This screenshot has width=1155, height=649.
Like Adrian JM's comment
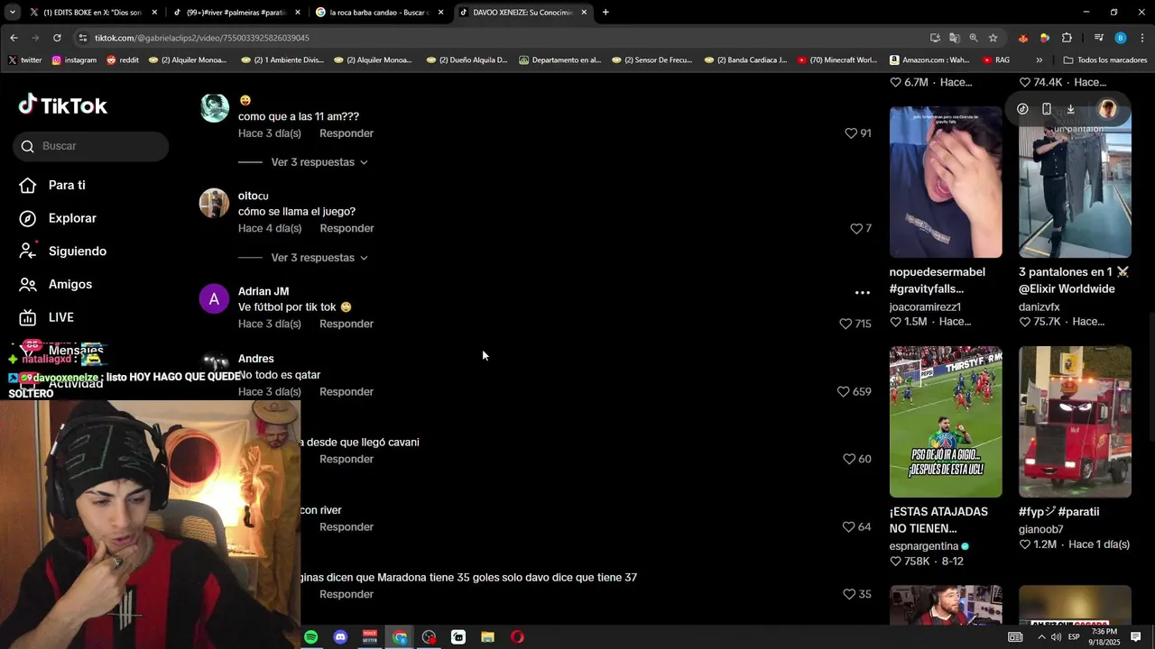tap(845, 324)
